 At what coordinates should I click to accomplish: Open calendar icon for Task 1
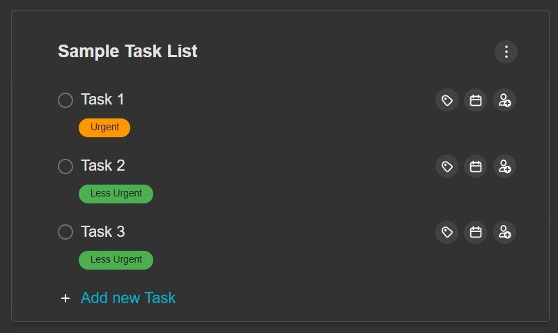point(475,100)
